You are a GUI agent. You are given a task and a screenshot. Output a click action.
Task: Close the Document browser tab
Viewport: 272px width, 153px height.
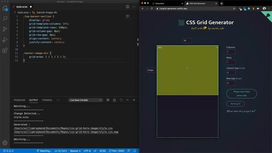(x=182, y=3)
